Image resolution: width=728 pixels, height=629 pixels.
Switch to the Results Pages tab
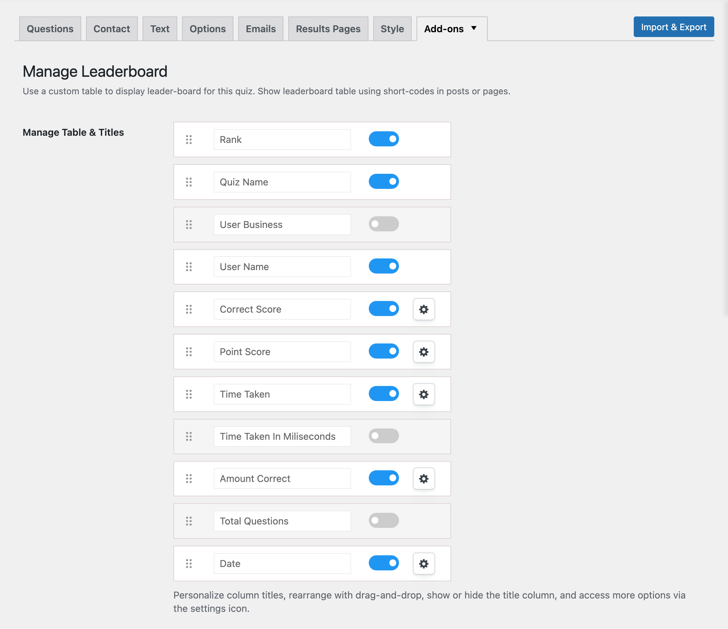pyautogui.click(x=327, y=28)
